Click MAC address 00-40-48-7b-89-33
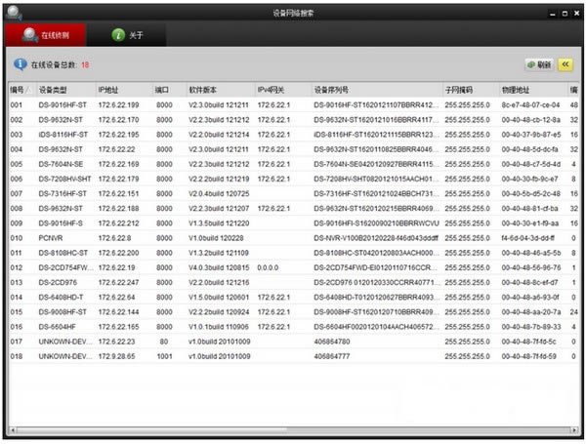This screenshot has height=444, width=586. (531, 327)
